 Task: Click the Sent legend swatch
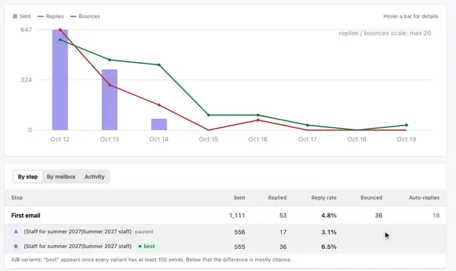15,16
